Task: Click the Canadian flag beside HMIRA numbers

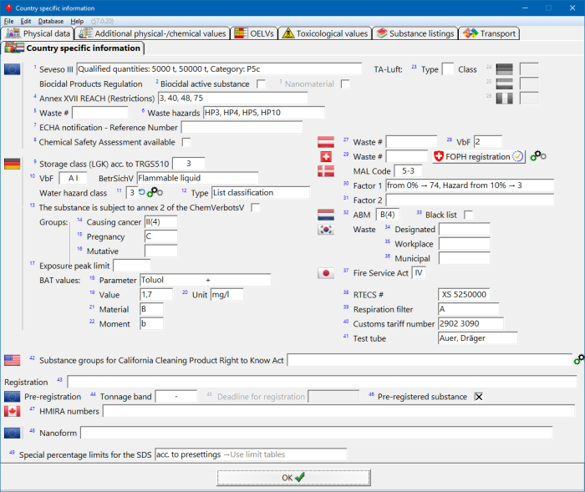Action: click(x=13, y=411)
